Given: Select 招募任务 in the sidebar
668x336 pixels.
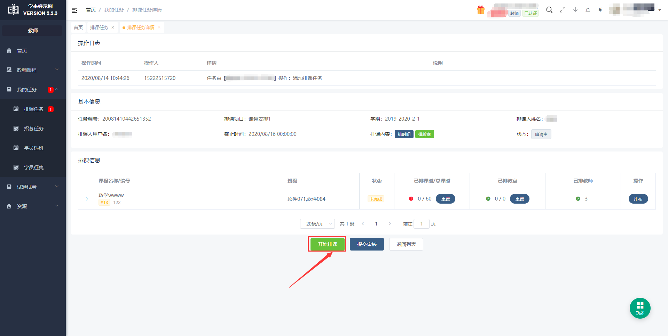Looking at the screenshot, I should point(34,129).
